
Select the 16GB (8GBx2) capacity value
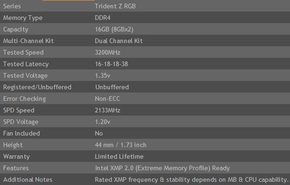[x=114, y=29]
